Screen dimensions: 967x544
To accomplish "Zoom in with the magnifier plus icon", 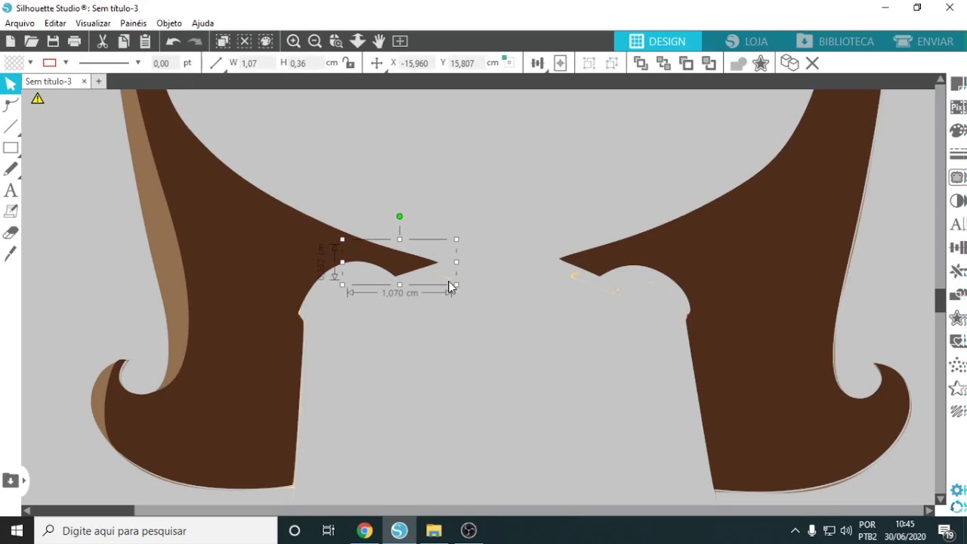I will coord(294,42).
